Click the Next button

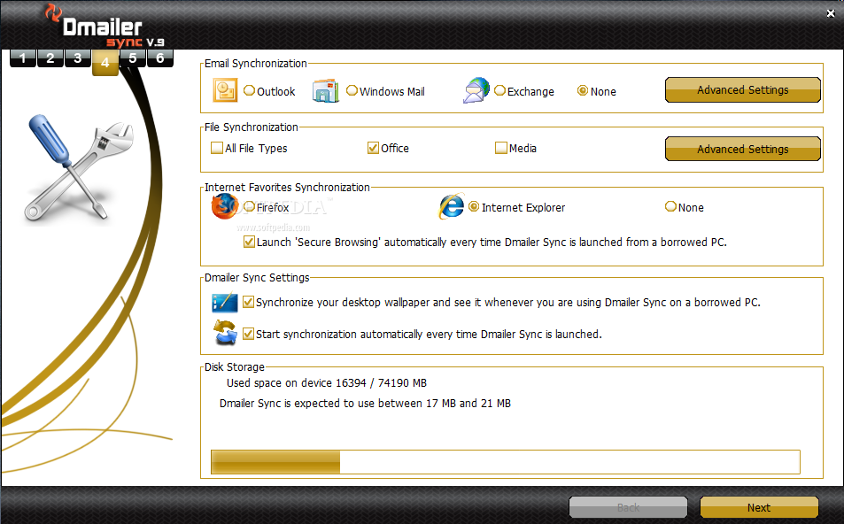(759, 507)
